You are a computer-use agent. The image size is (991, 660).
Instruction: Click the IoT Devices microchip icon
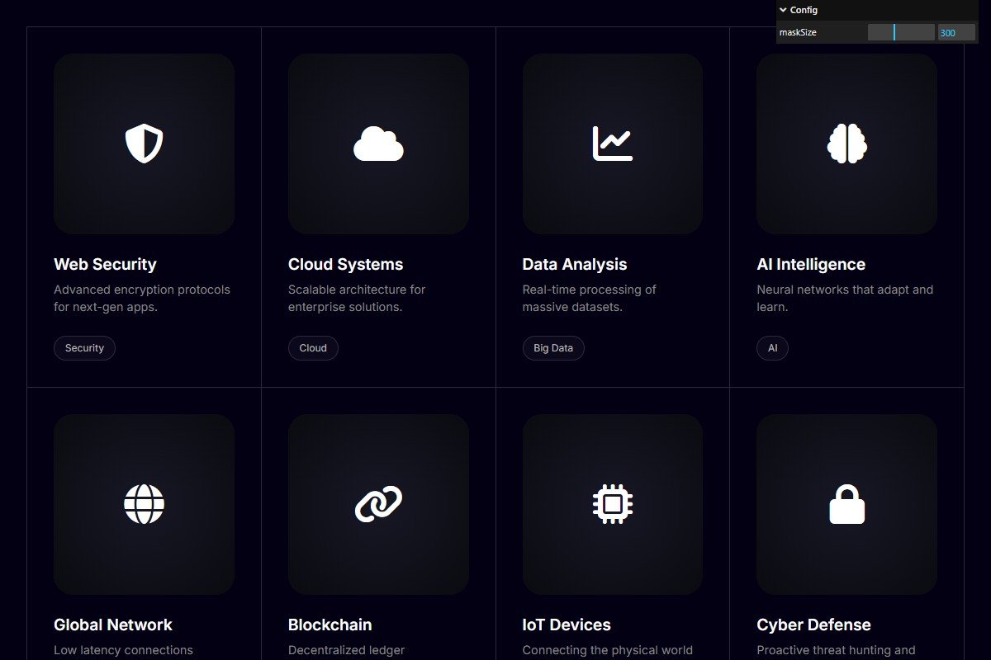(x=612, y=504)
